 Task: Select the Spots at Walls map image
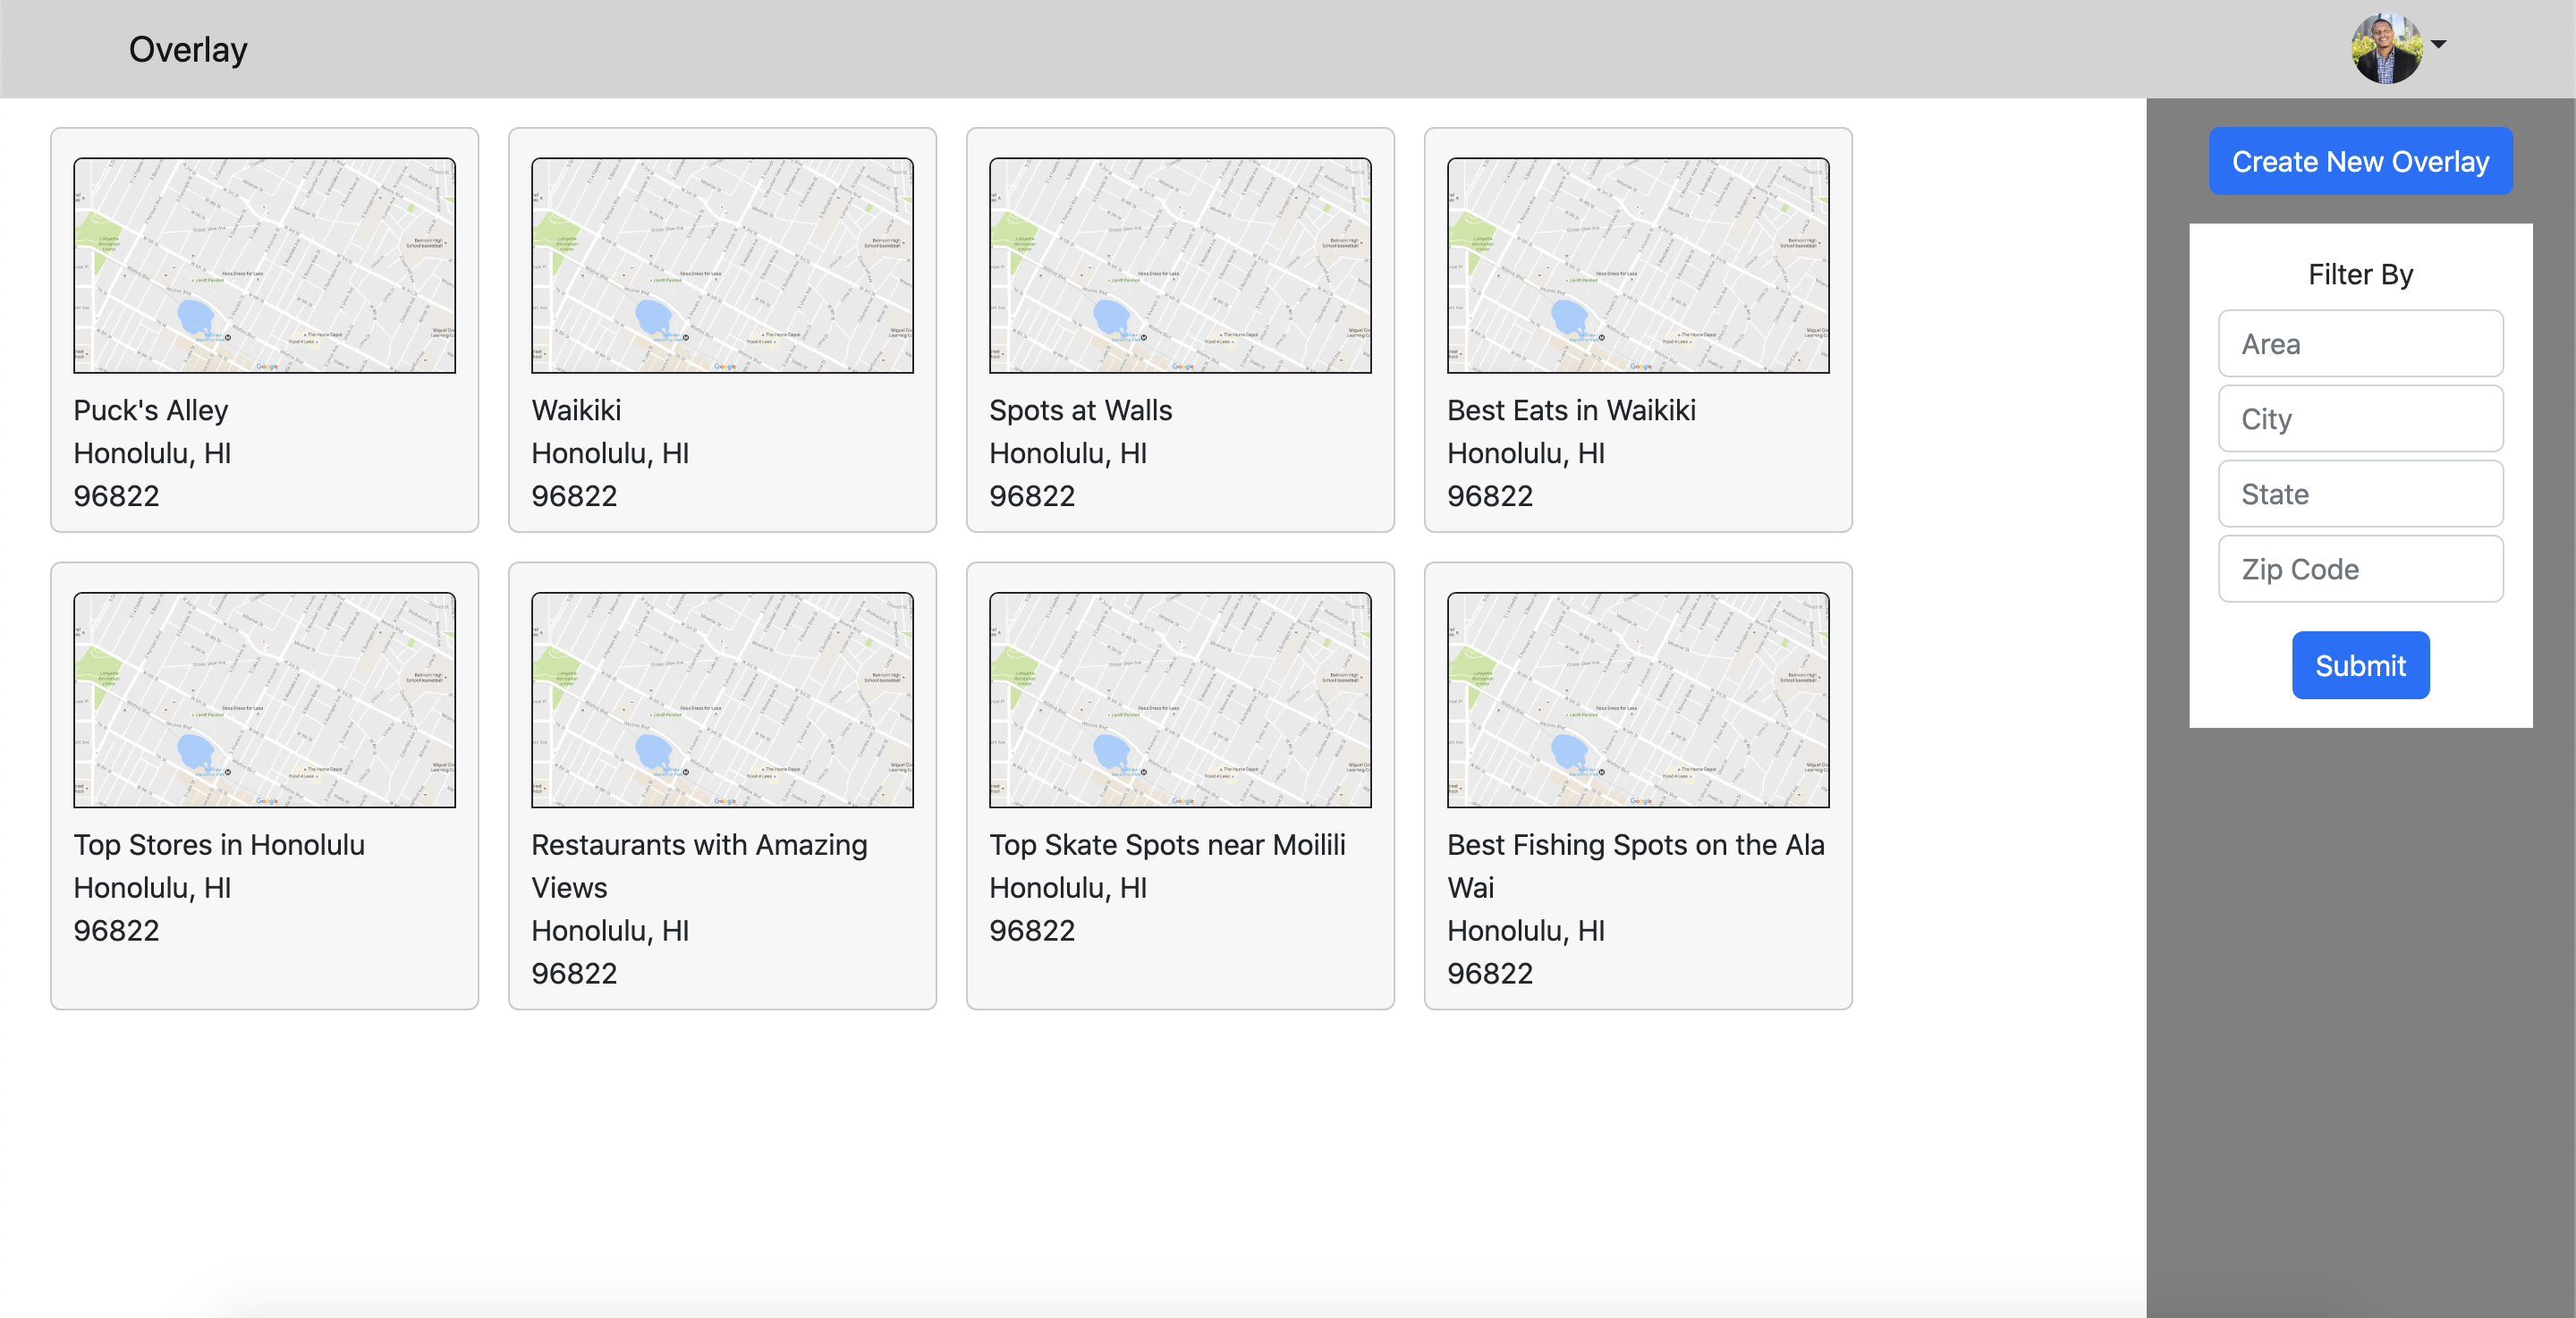pyautogui.click(x=1180, y=265)
